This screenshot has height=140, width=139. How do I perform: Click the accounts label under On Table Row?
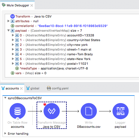tap(18, 127)
